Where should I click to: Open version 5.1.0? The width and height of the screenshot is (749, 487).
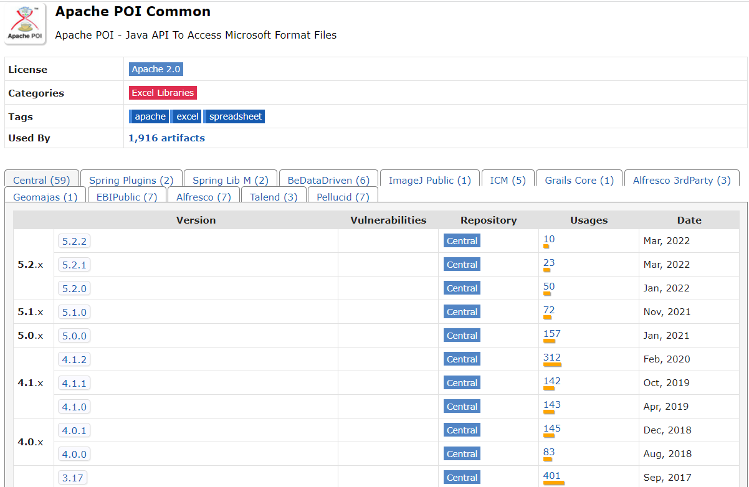click(x=74, y=312)
